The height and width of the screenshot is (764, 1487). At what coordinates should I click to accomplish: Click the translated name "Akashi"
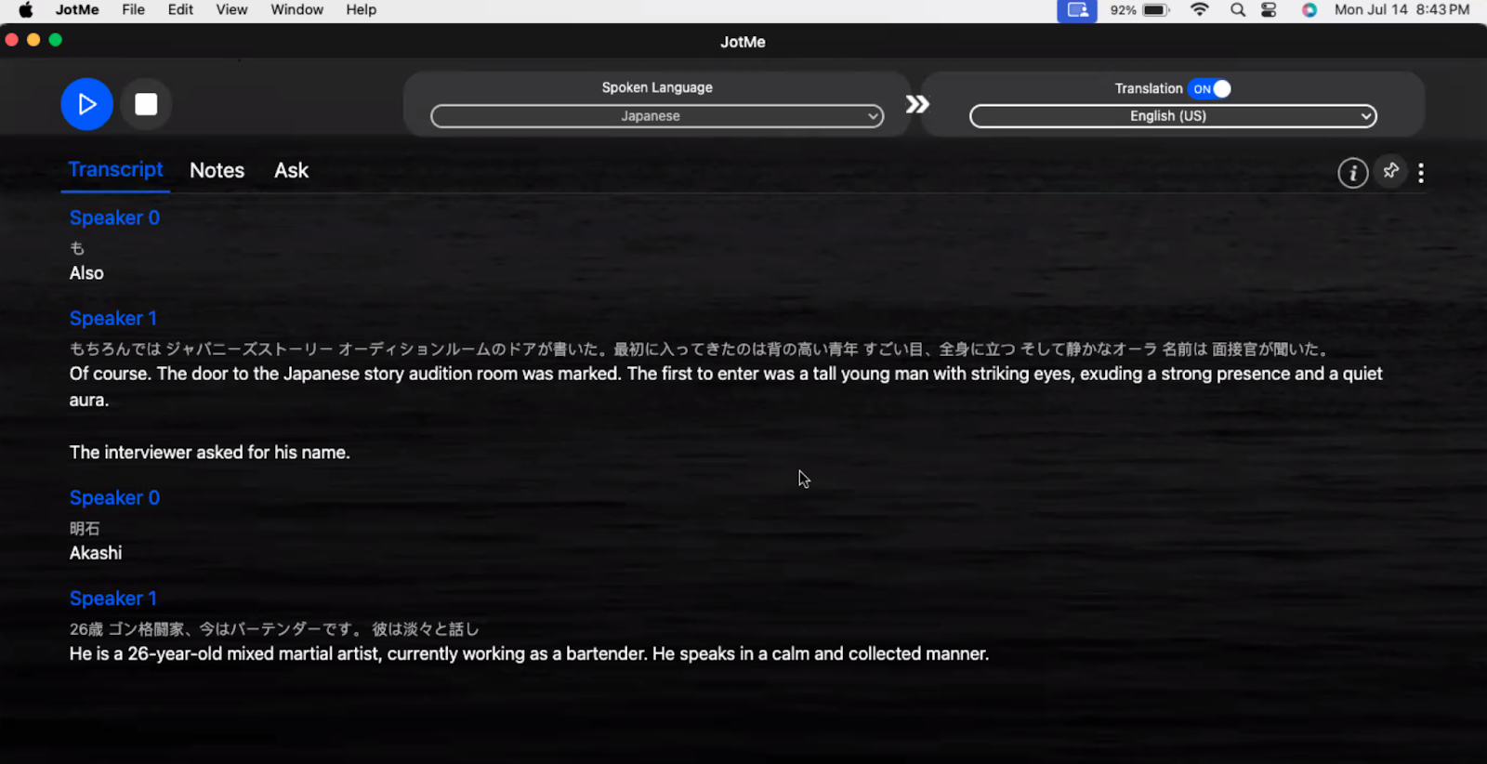(96, 553)
